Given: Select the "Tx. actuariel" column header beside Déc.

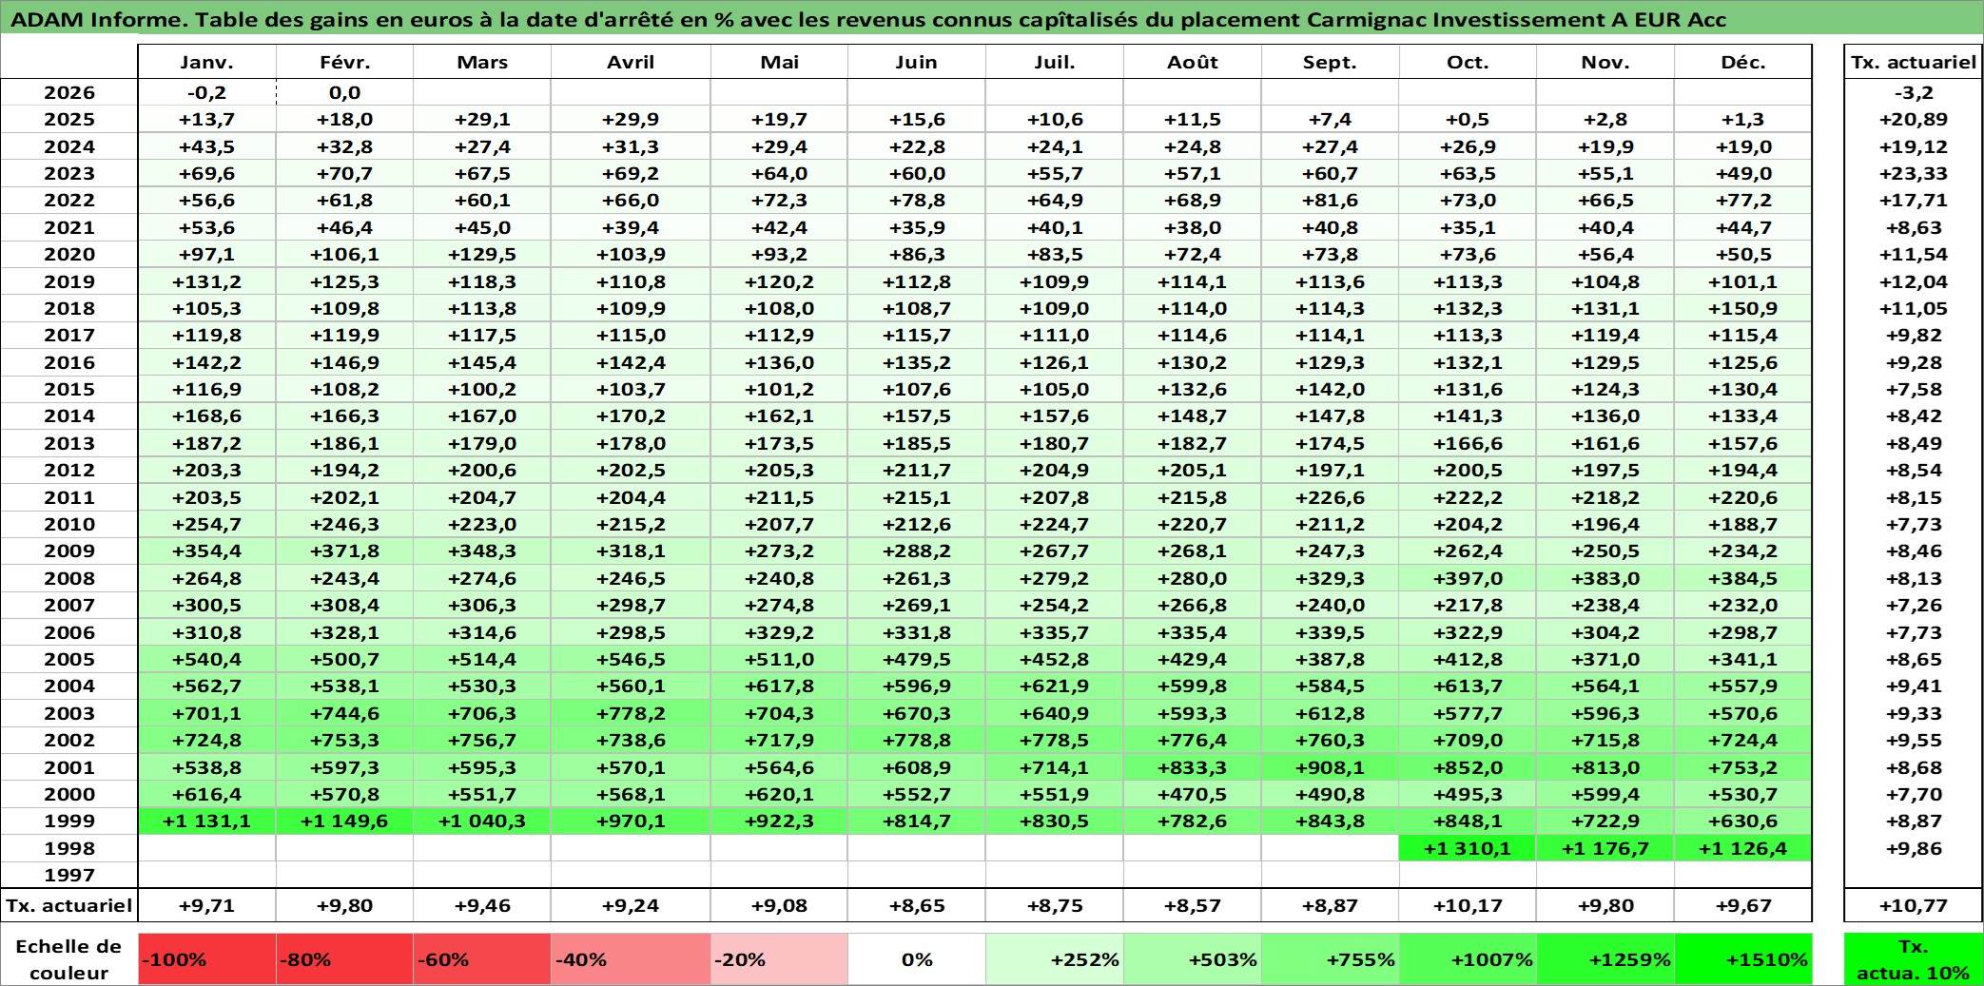Looking at the screenshot, I should point(1914,62).
